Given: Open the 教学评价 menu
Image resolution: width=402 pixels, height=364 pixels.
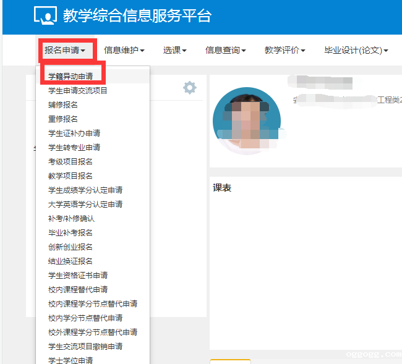Looking at the screenshot, I should (x=284, y=50).
